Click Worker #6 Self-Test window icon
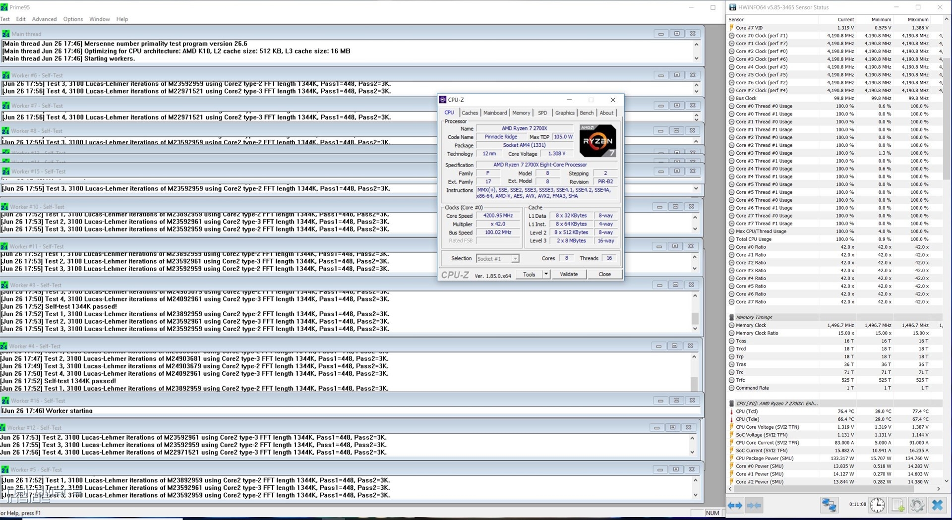Screen dimensions: 952x520 [x=5, y=75]
